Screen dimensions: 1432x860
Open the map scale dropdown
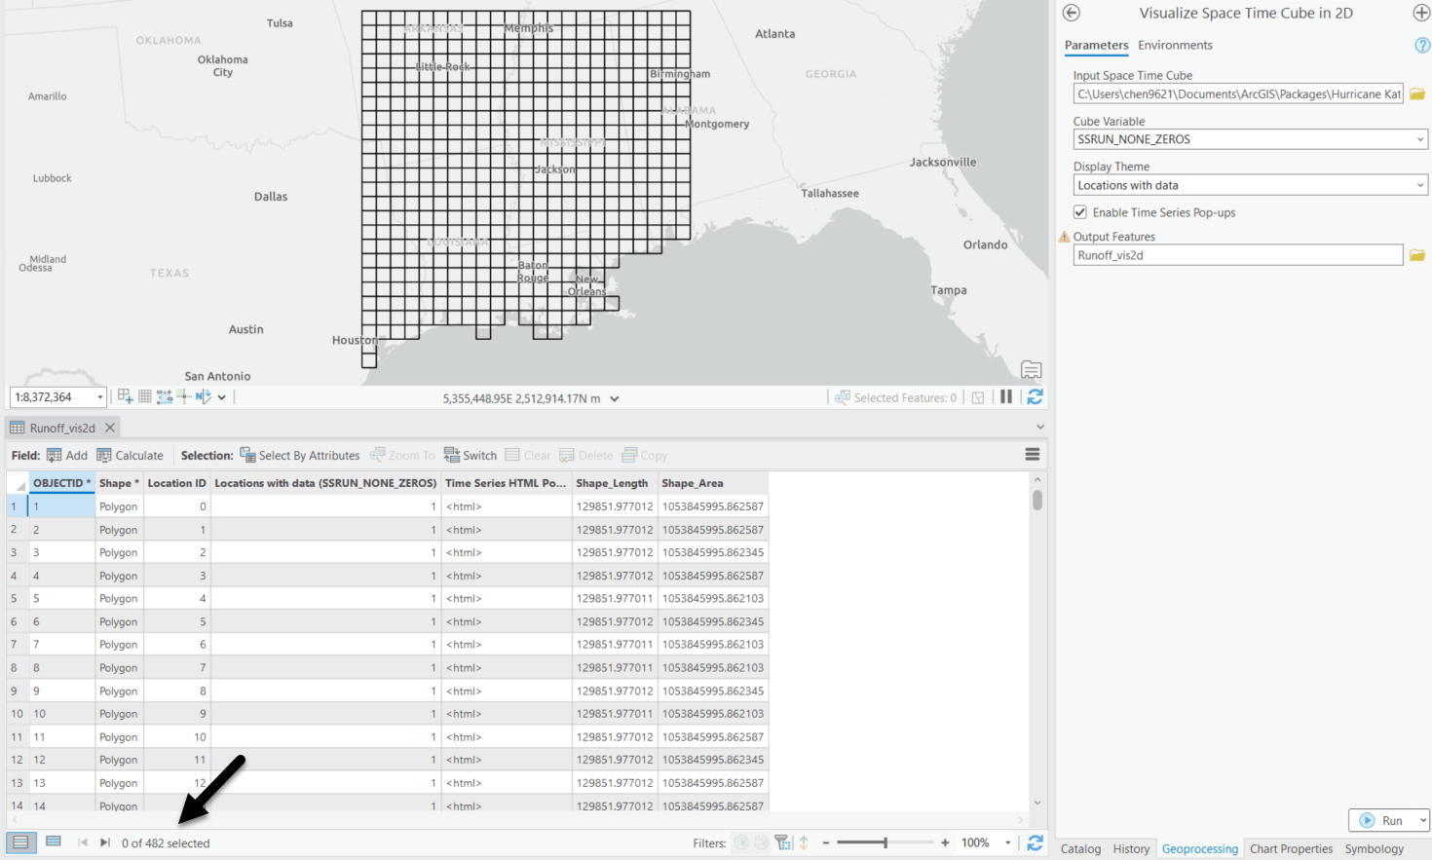(x=99, y=397)
